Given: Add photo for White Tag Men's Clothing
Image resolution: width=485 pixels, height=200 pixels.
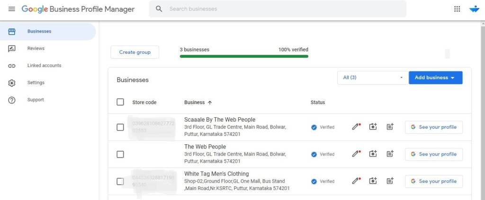Looking at the screenshot, I should click(373, 181).
